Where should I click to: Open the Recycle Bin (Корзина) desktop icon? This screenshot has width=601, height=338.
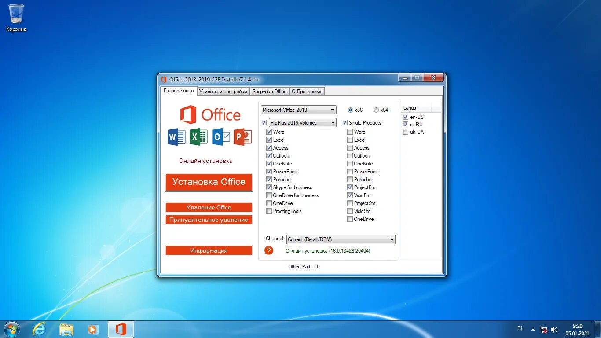(16, 18)
